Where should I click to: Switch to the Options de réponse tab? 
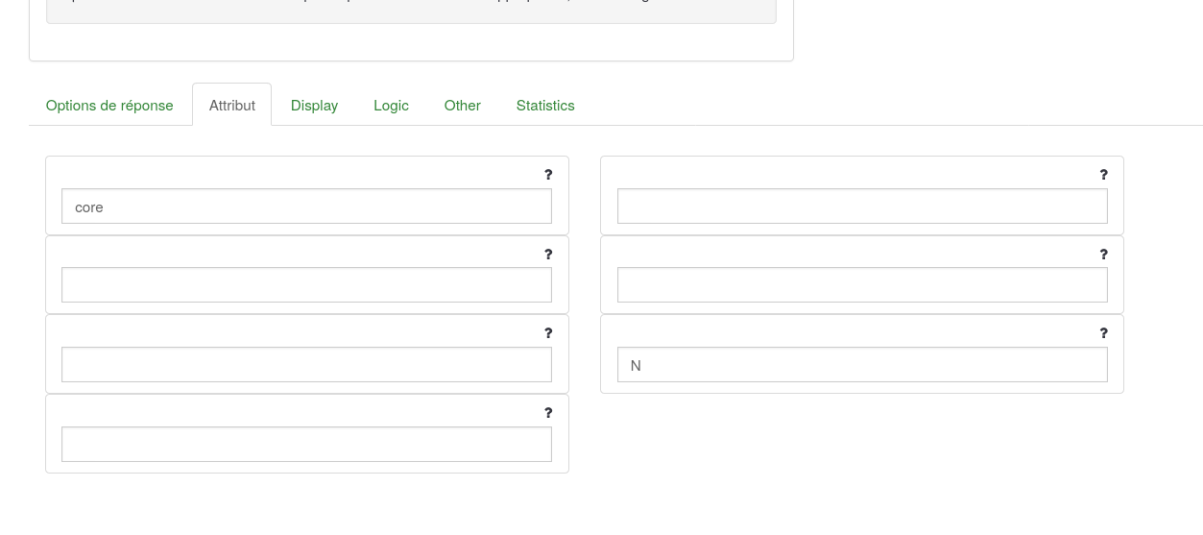click(x=109, y=106)
